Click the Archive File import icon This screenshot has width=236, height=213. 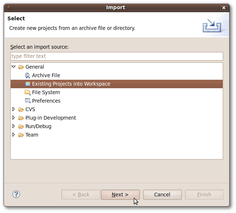pos(28,75)
